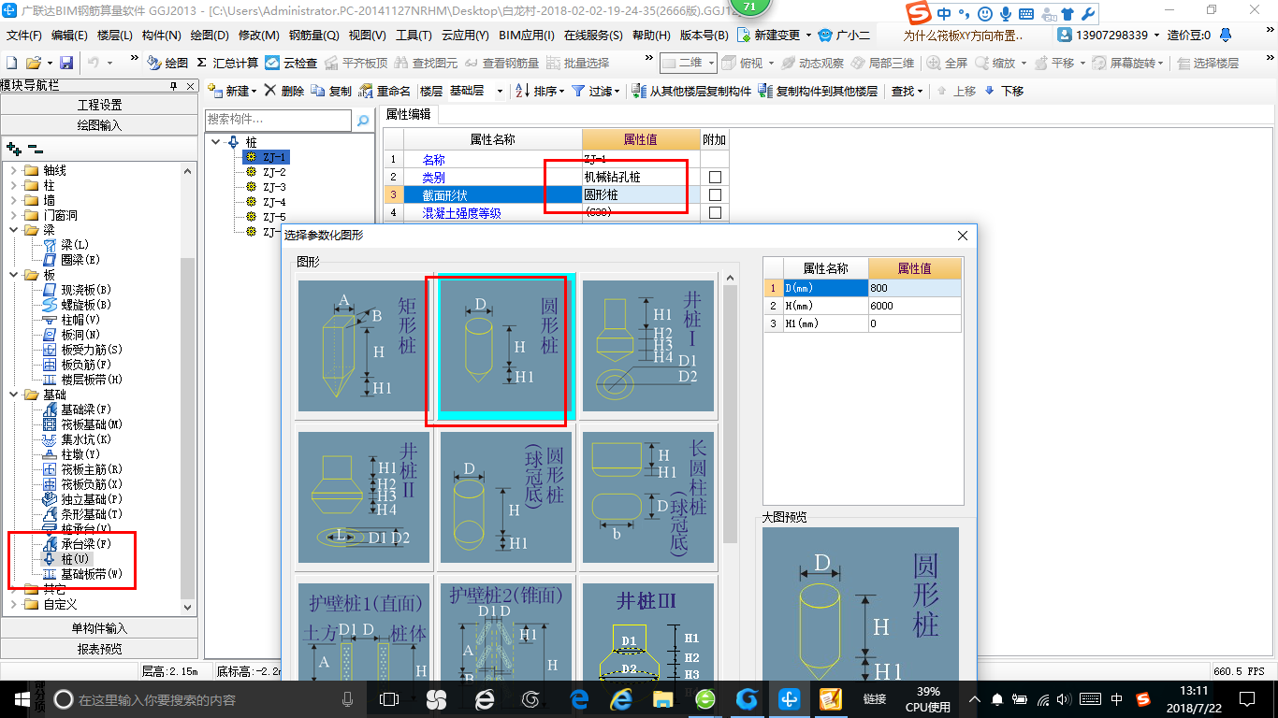Viewport: 1278px width, 718px height.
Task: Expand the 轴线 folder
Action: [13, 170]
